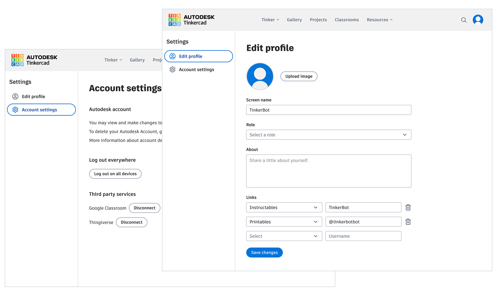The height and width of the screenshot is (293, 499).
Task: Go to Classrooms in the navigation bar
Action: pos(346,20)
